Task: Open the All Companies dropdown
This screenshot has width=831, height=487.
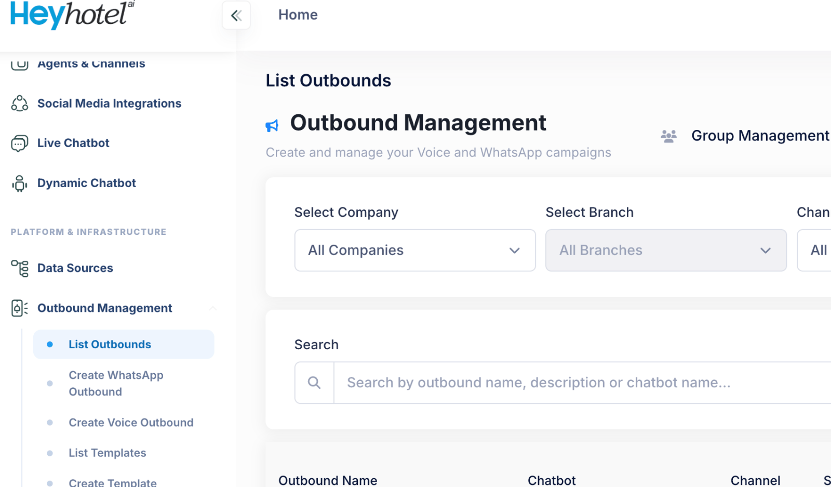Action: tap(415, 251)
